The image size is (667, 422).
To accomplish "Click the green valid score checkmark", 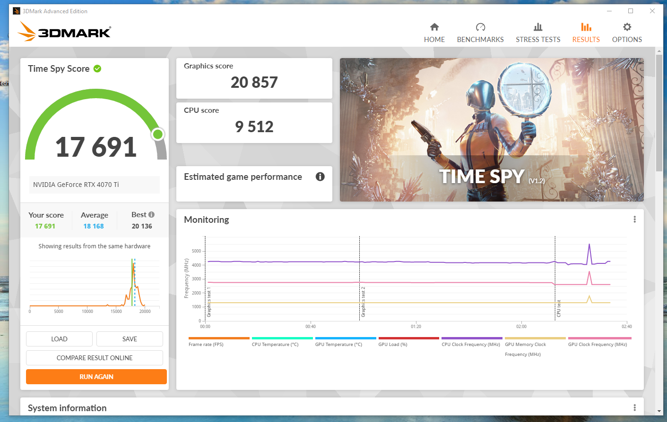I will coord(97,69).
